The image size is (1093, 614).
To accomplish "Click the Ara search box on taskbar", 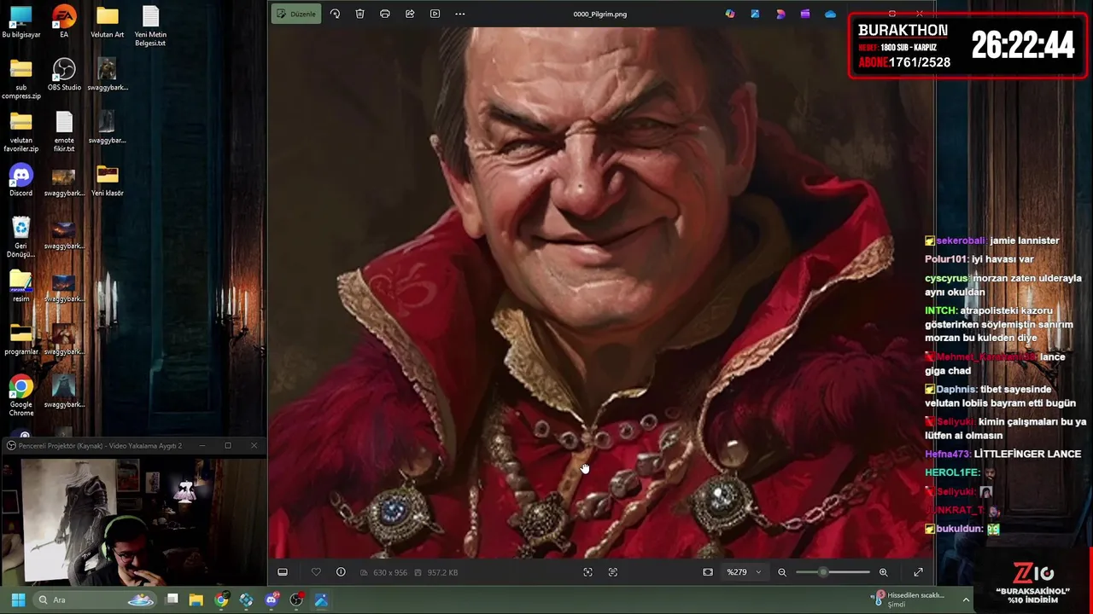I will 96,600.
